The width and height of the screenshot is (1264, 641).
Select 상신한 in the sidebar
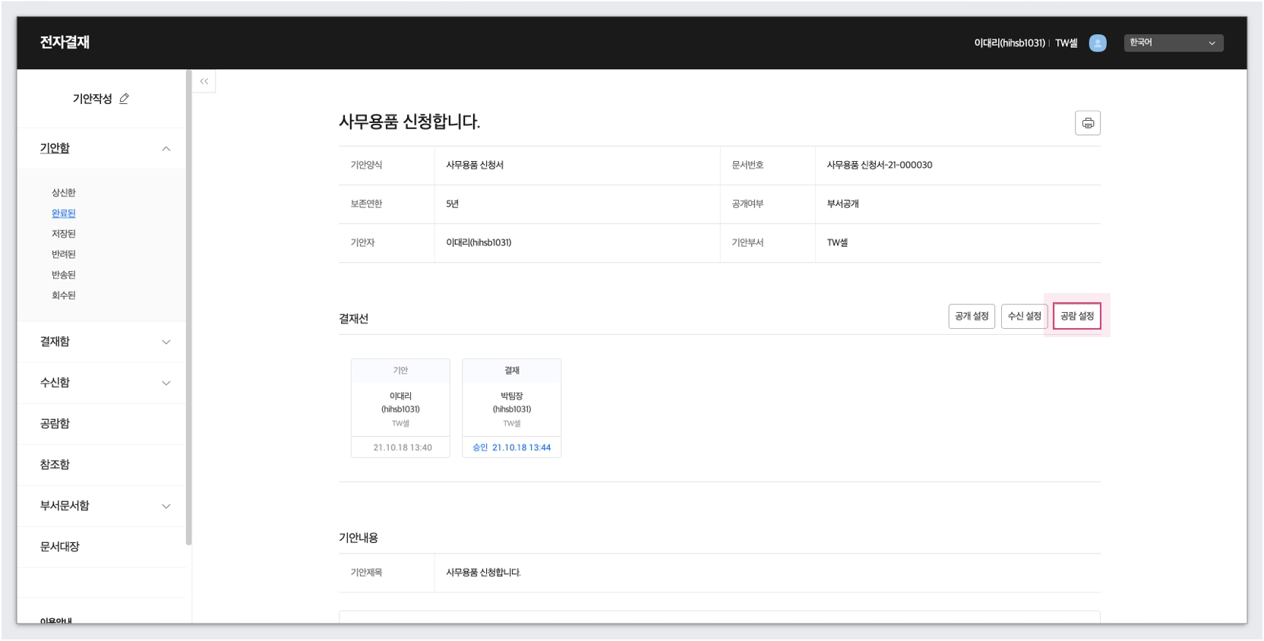(x=64, y=193)
